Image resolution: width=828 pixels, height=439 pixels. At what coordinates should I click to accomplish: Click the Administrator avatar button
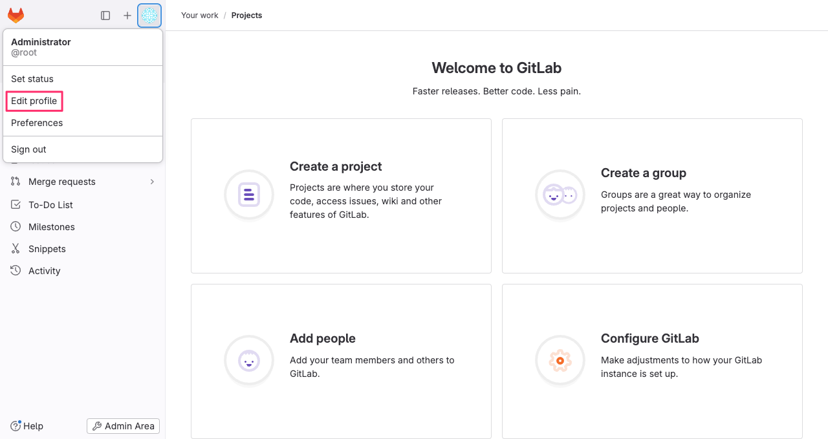coord(149,16)
